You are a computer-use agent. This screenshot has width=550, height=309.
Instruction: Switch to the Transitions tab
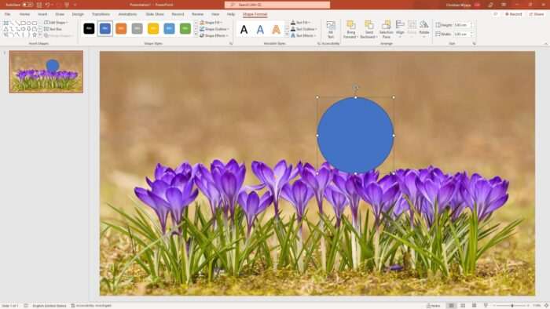(101, 14)
